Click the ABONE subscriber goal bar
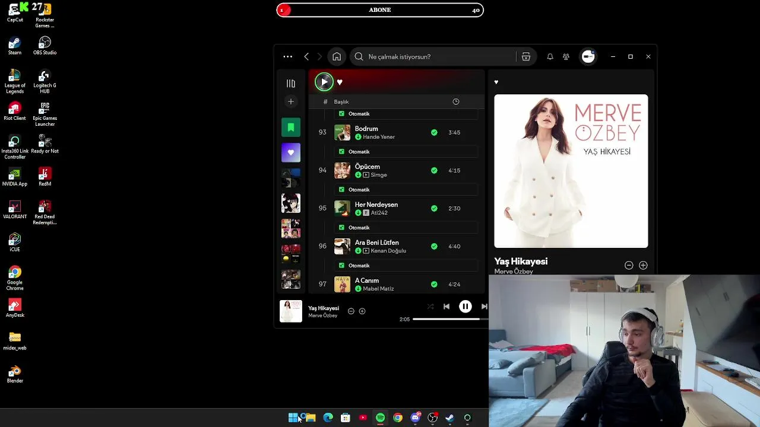The width and height of the screenshot is (760, 427). click(380, 10)
